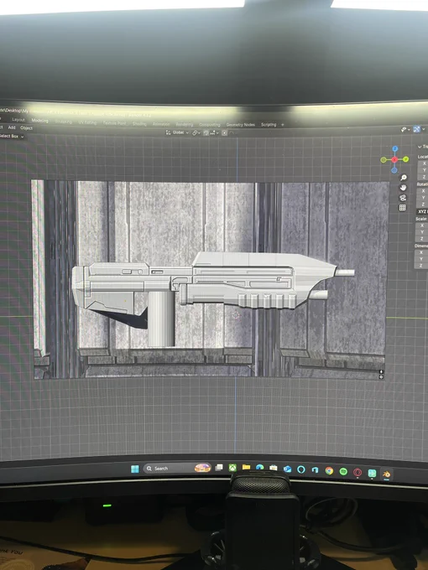Open Outlook mail icon in taskbar
The height and width of the screenshot is (570, 428).
pos(288,469)
